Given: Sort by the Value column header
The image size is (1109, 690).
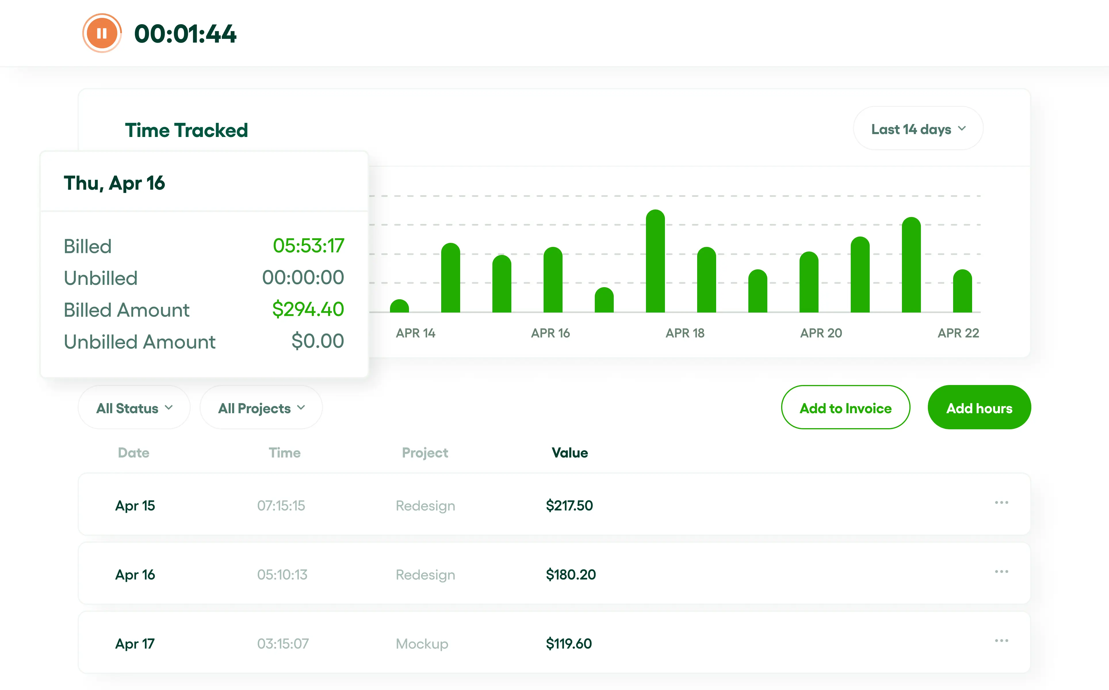Looking at the screenshot, I should pos(569,453).
